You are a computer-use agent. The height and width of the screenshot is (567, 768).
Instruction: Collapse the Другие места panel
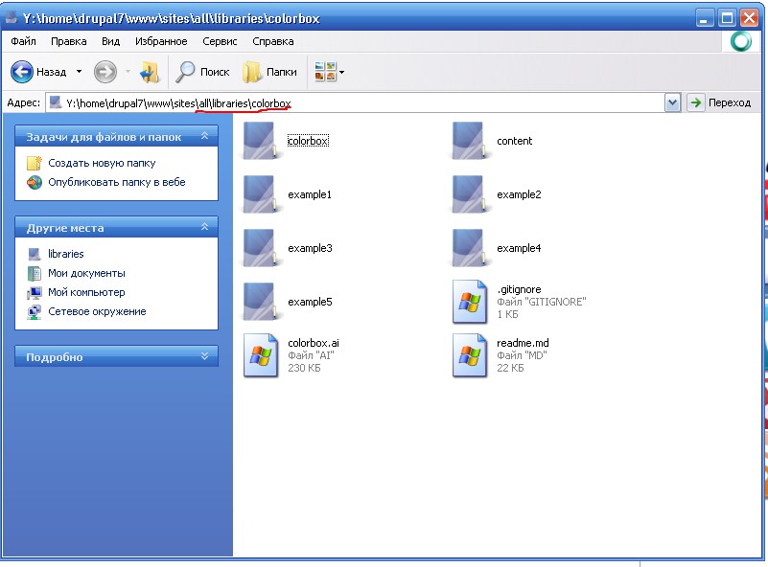205,227
